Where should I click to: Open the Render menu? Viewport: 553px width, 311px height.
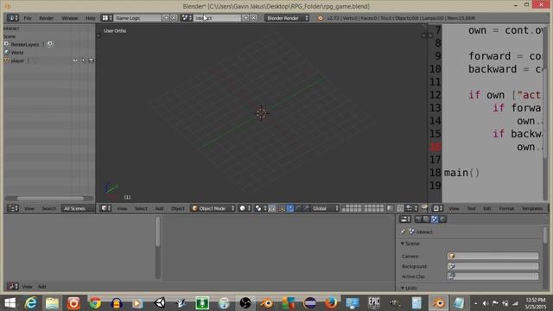coord(46,18)
